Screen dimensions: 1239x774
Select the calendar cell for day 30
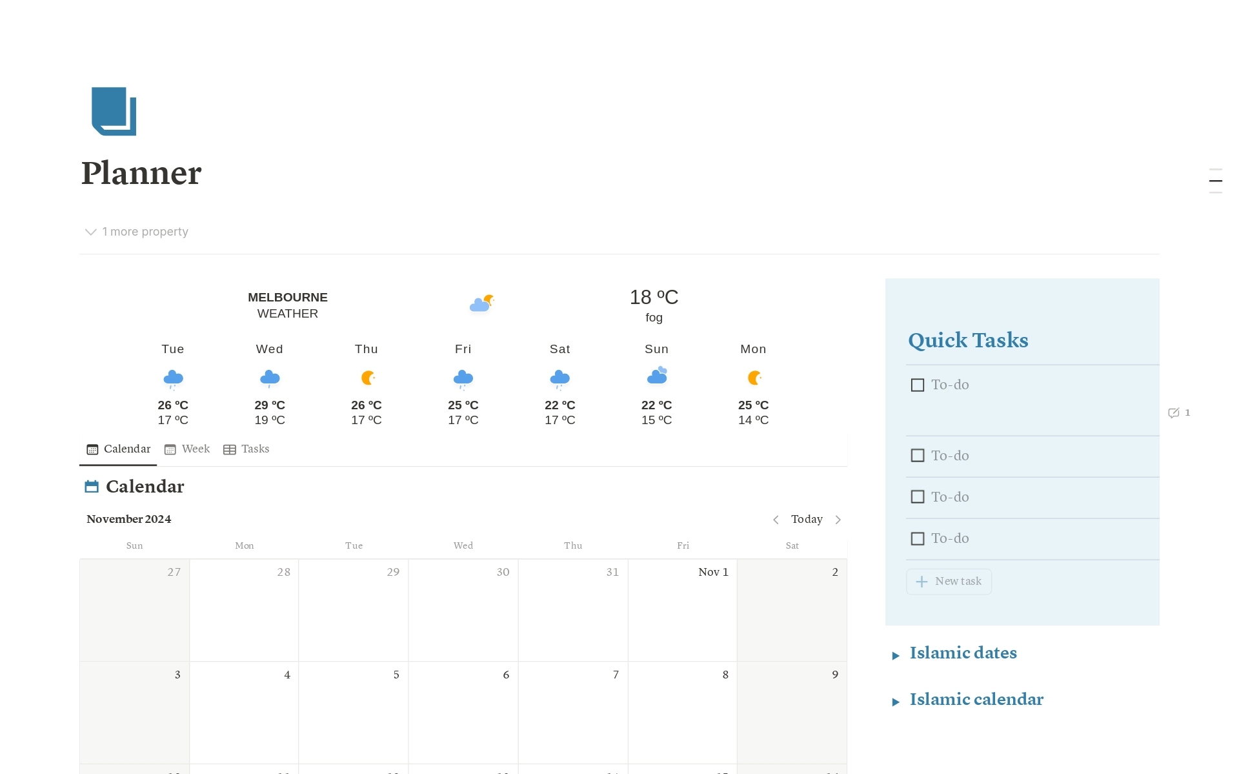pyautogui.click(x=463, y=610)
